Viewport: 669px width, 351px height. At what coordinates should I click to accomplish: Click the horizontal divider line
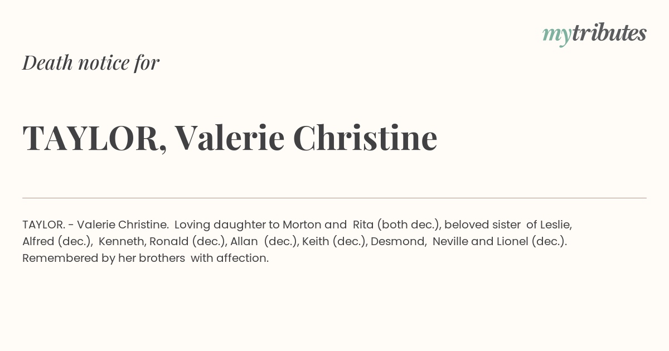point(334,198)
